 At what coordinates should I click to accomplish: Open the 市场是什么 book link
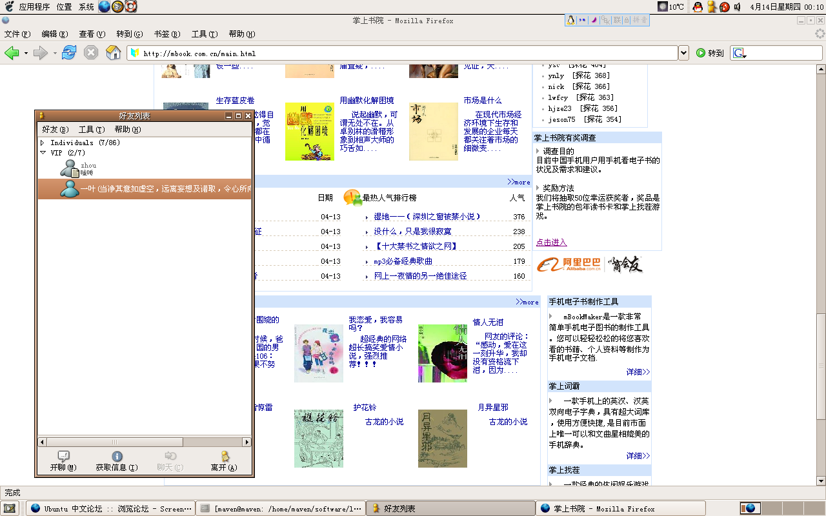(x=483, y=101)
